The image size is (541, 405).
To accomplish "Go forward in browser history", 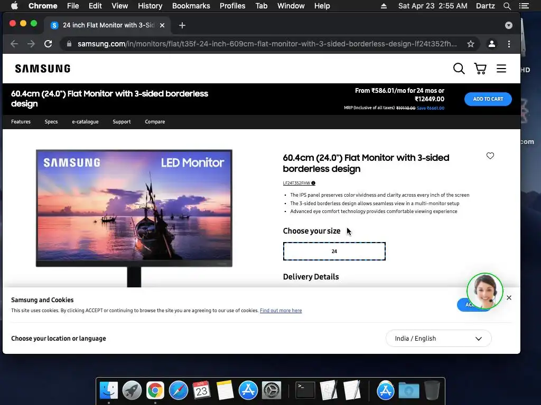I will [x=31, y=44].
